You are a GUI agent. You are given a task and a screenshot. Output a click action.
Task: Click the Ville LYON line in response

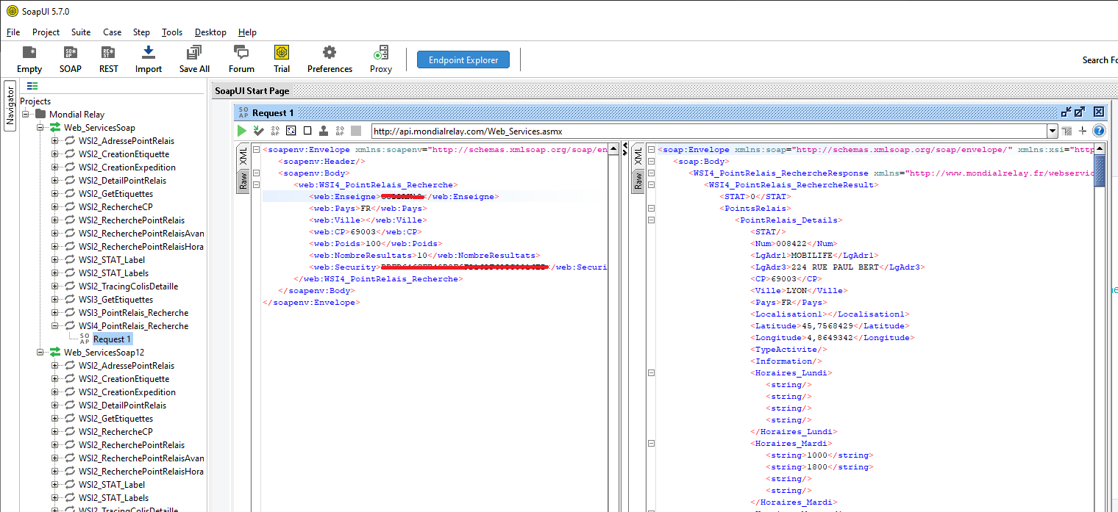797,291
